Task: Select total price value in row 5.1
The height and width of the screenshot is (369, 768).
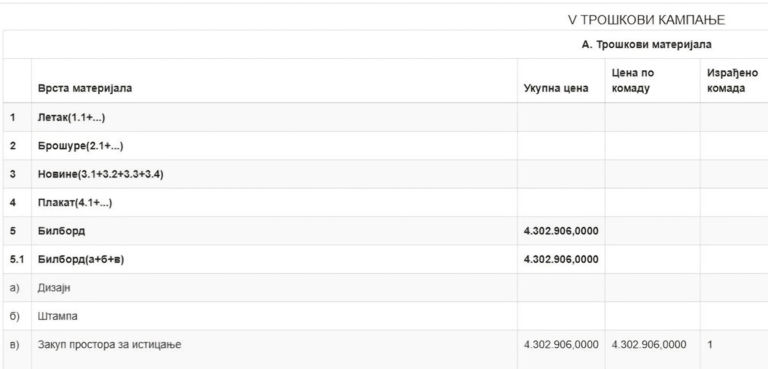Action: [561, 259]
